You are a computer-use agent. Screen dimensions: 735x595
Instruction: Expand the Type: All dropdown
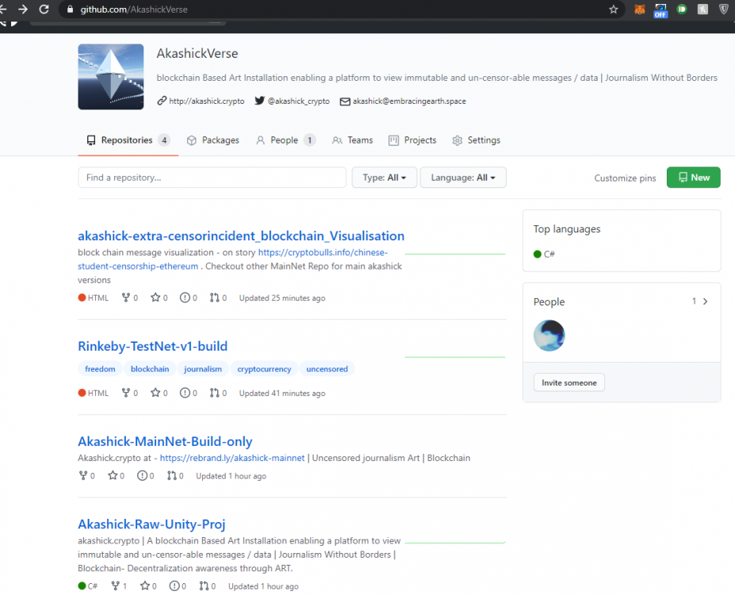[x=384, y=178]
